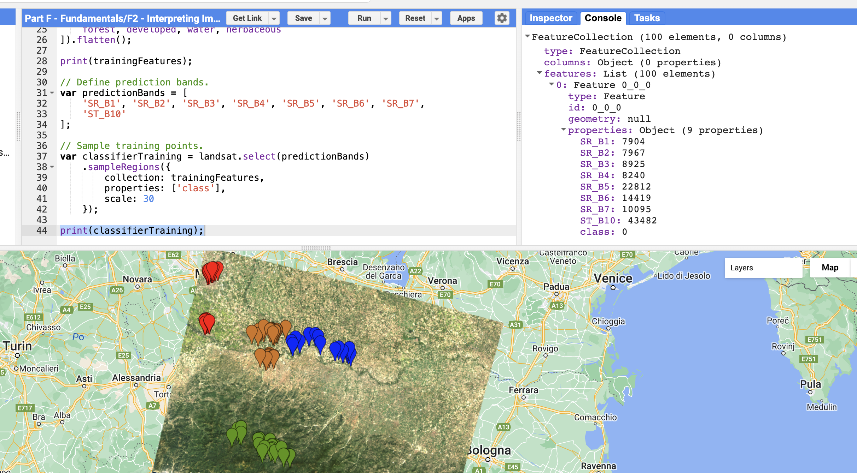Fold the code block at line 31
The image size is (857, 473).
point(52,93)
